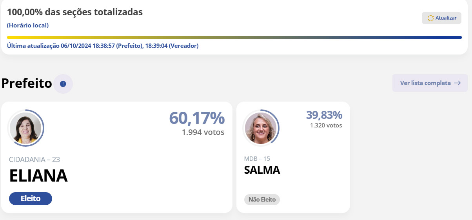Click the (Horário local) text

coord(28,25)
